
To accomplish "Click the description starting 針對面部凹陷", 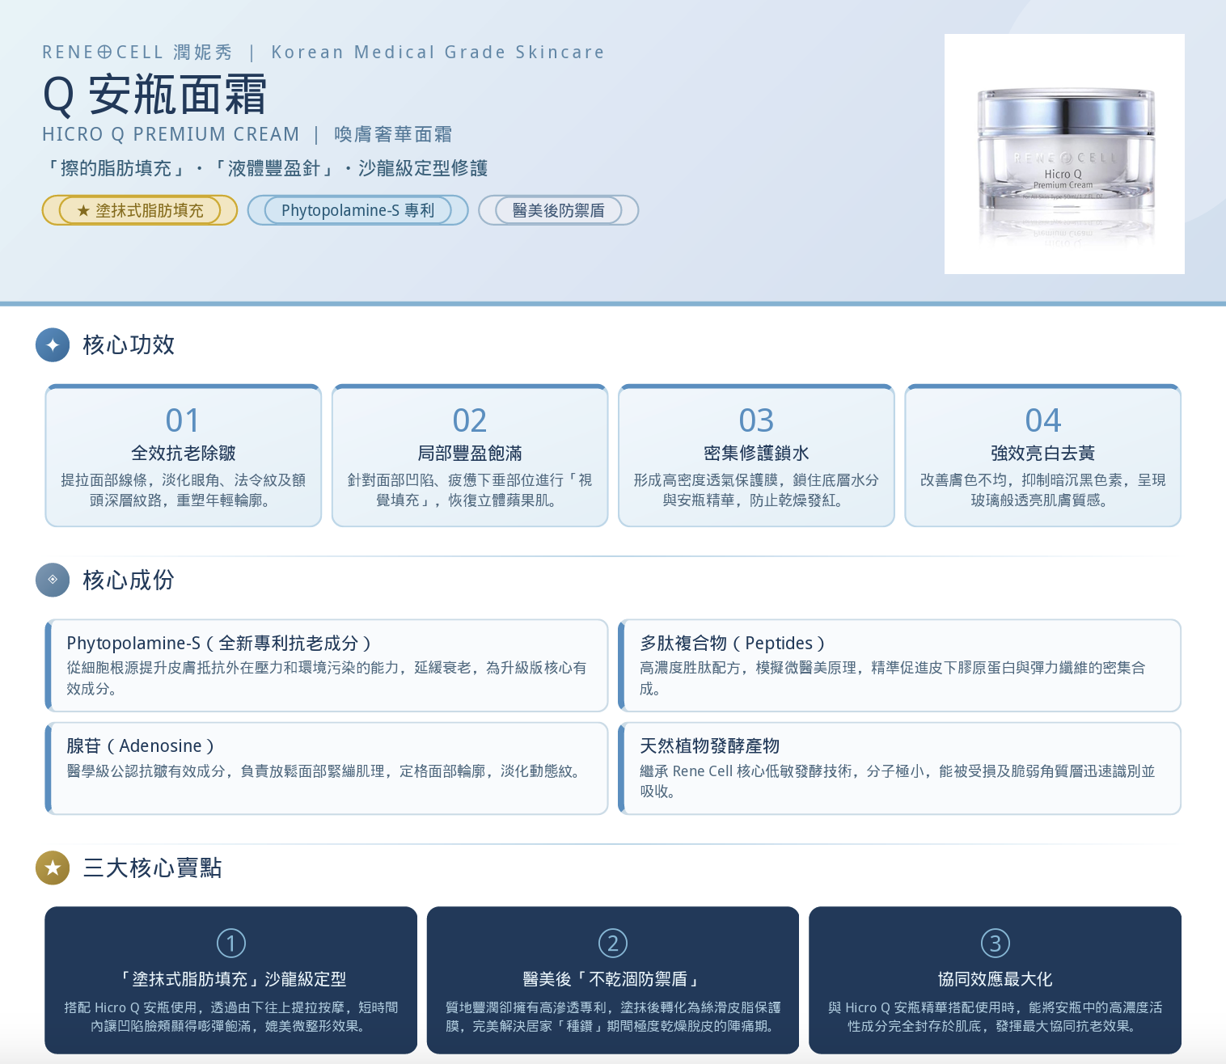I will point(470,490).
